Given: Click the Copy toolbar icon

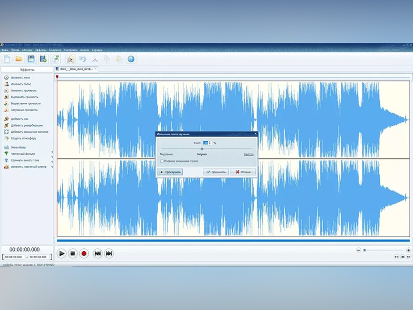Looking at the screenshot, I should tap(107, 59).
